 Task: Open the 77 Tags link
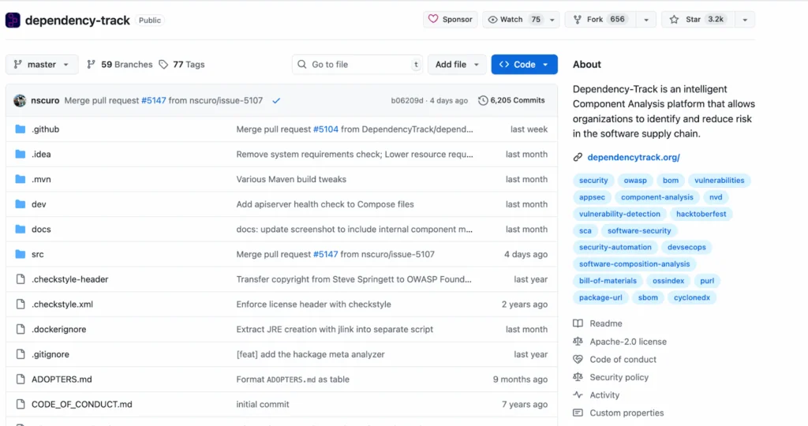tap(189, 65)
